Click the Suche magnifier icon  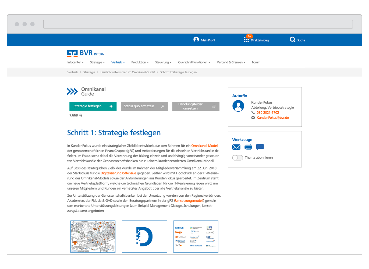[292, 40]
